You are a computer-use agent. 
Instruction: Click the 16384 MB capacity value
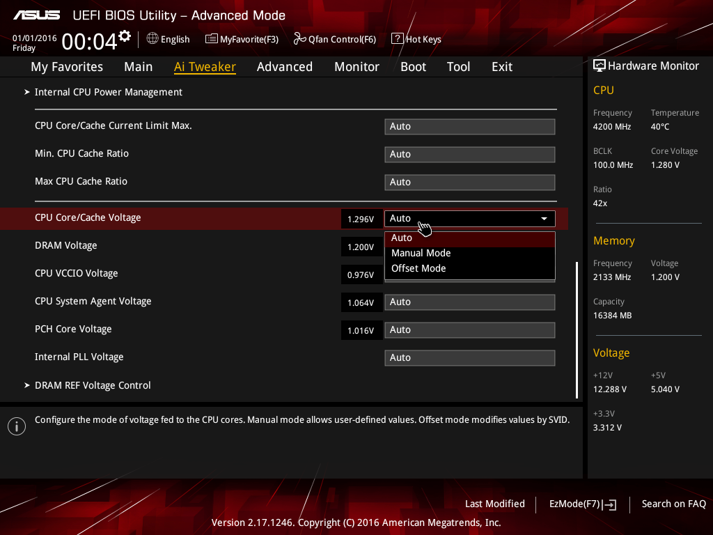point(613,316)
